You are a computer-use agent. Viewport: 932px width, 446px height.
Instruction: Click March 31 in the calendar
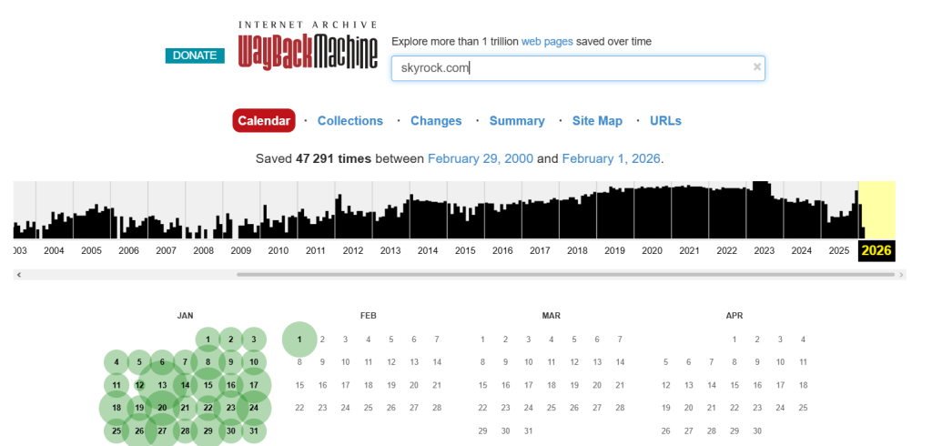tap(529, 431)
